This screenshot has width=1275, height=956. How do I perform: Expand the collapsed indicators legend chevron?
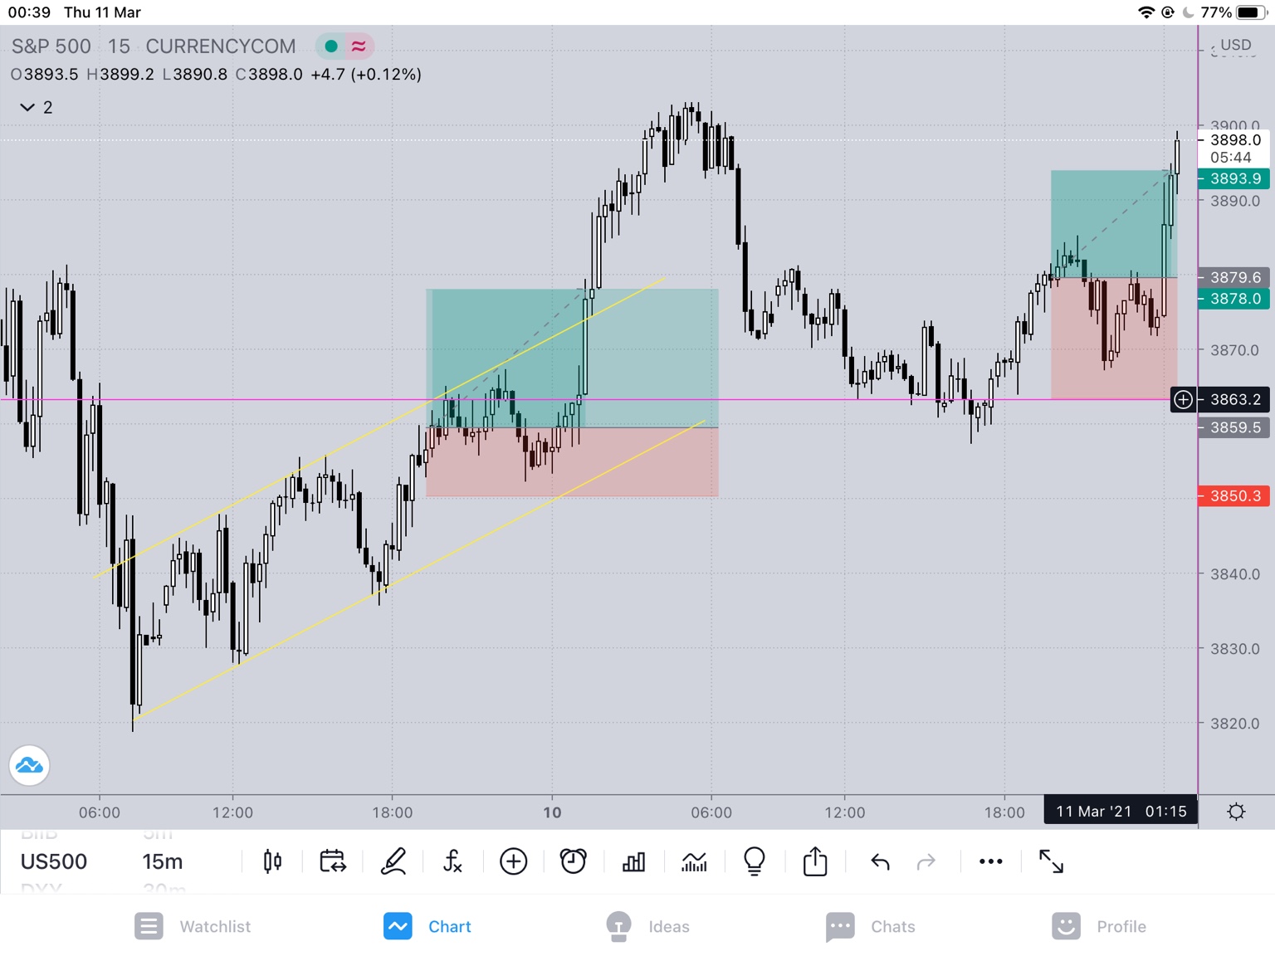point(27,107)
